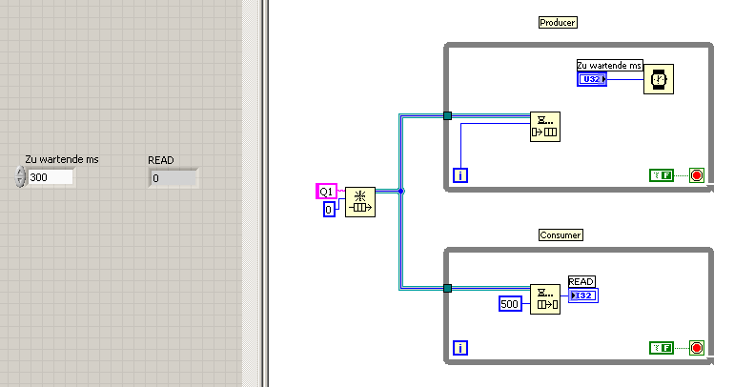Select the Q1 queue name string constant
This screenshot has height=387, width=734.
[x=326, y=192]
